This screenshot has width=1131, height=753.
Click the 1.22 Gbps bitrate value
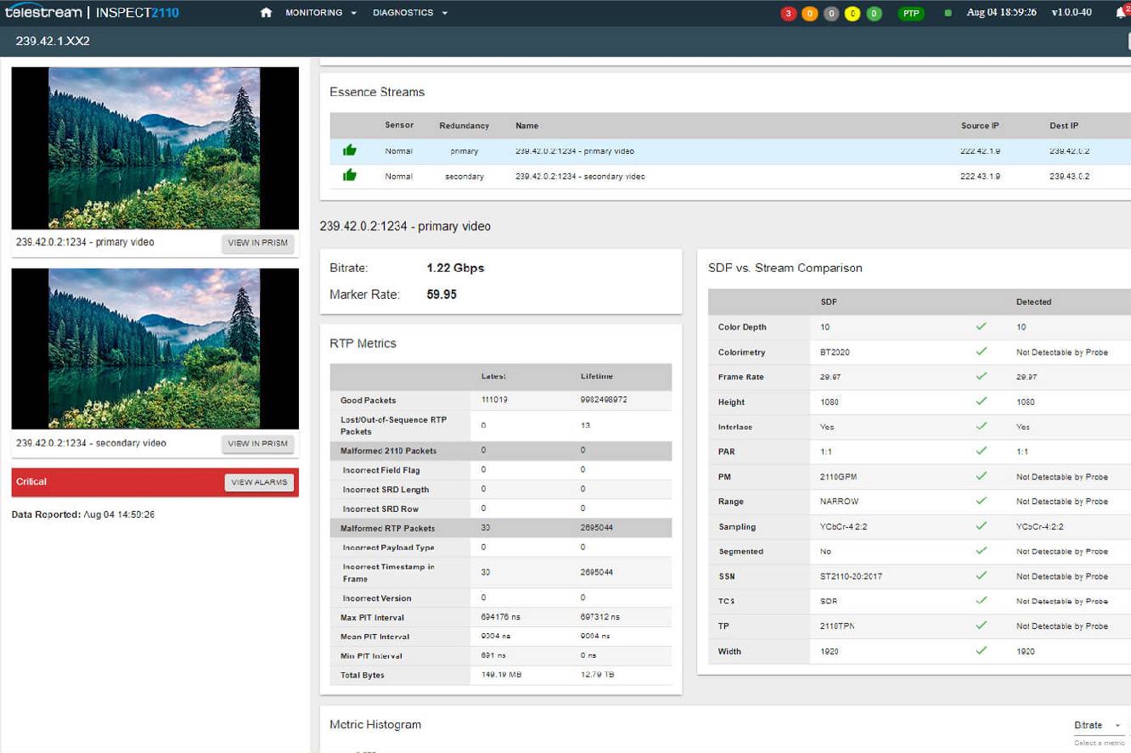(x=455, y=268)
